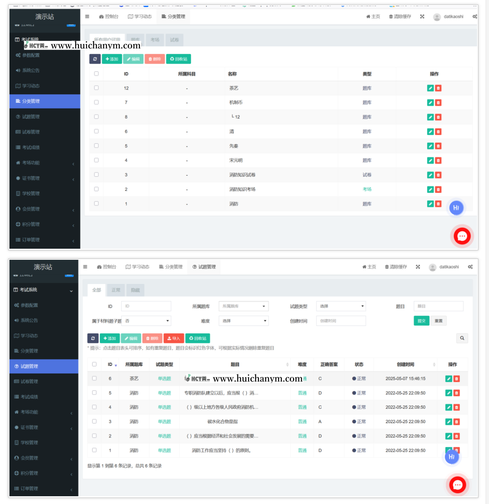Click the 题目 filter text field
Image resolution: width=489 pixels, height=504 pixels.
[438, 306]
